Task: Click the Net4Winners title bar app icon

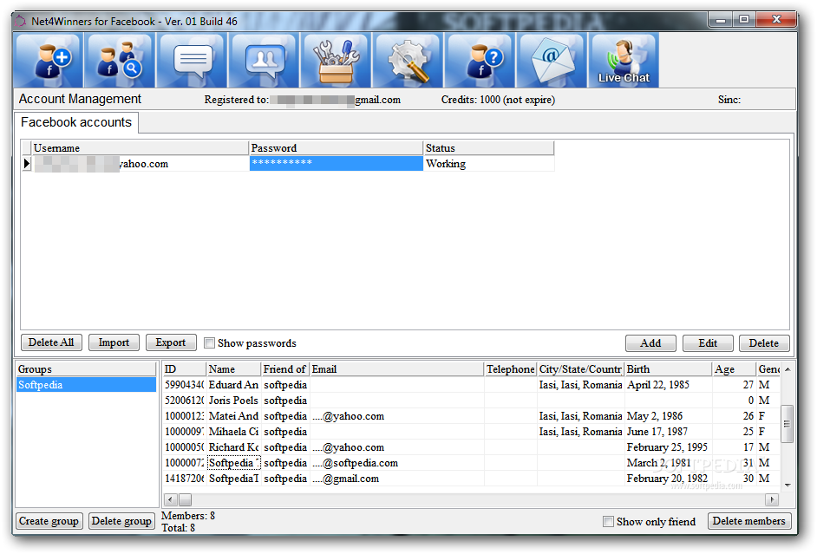Action: (20, 22)
